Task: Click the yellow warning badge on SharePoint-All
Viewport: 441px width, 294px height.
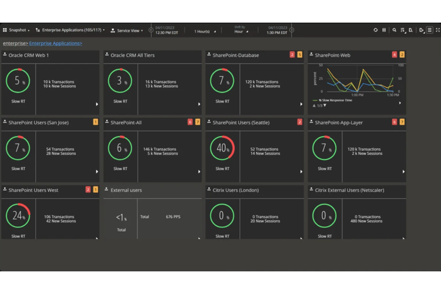Action: tap(198, 122)
